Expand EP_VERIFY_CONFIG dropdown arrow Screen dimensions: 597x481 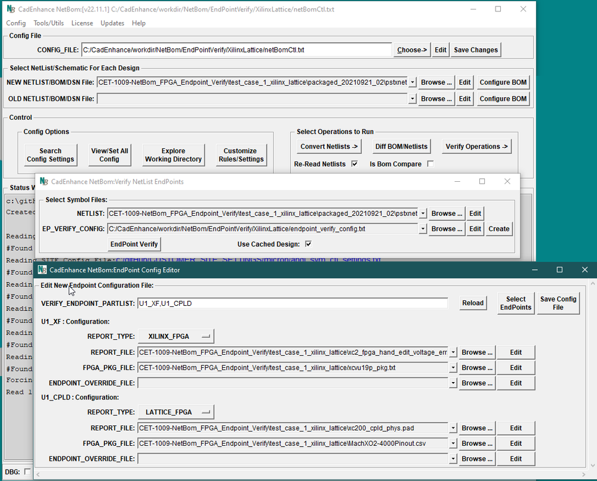423,228
